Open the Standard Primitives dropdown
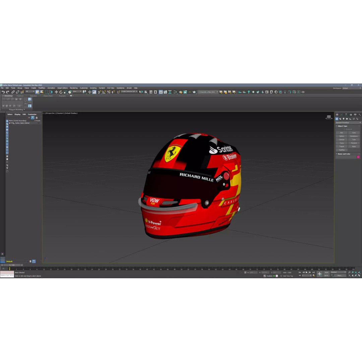Viewport: 362px width, 362px height. [347, 123]
